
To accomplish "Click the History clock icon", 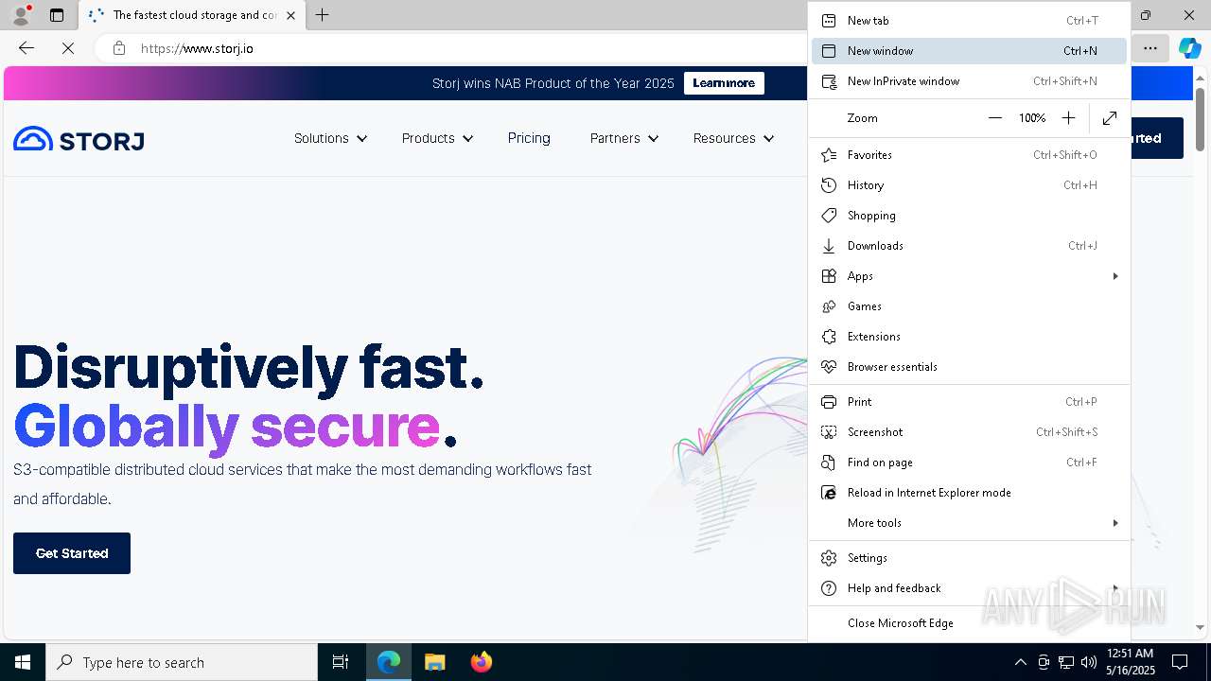I will [829, 185].
